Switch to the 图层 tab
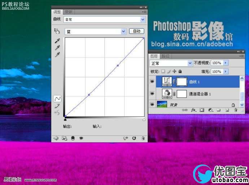 (154, 56)
